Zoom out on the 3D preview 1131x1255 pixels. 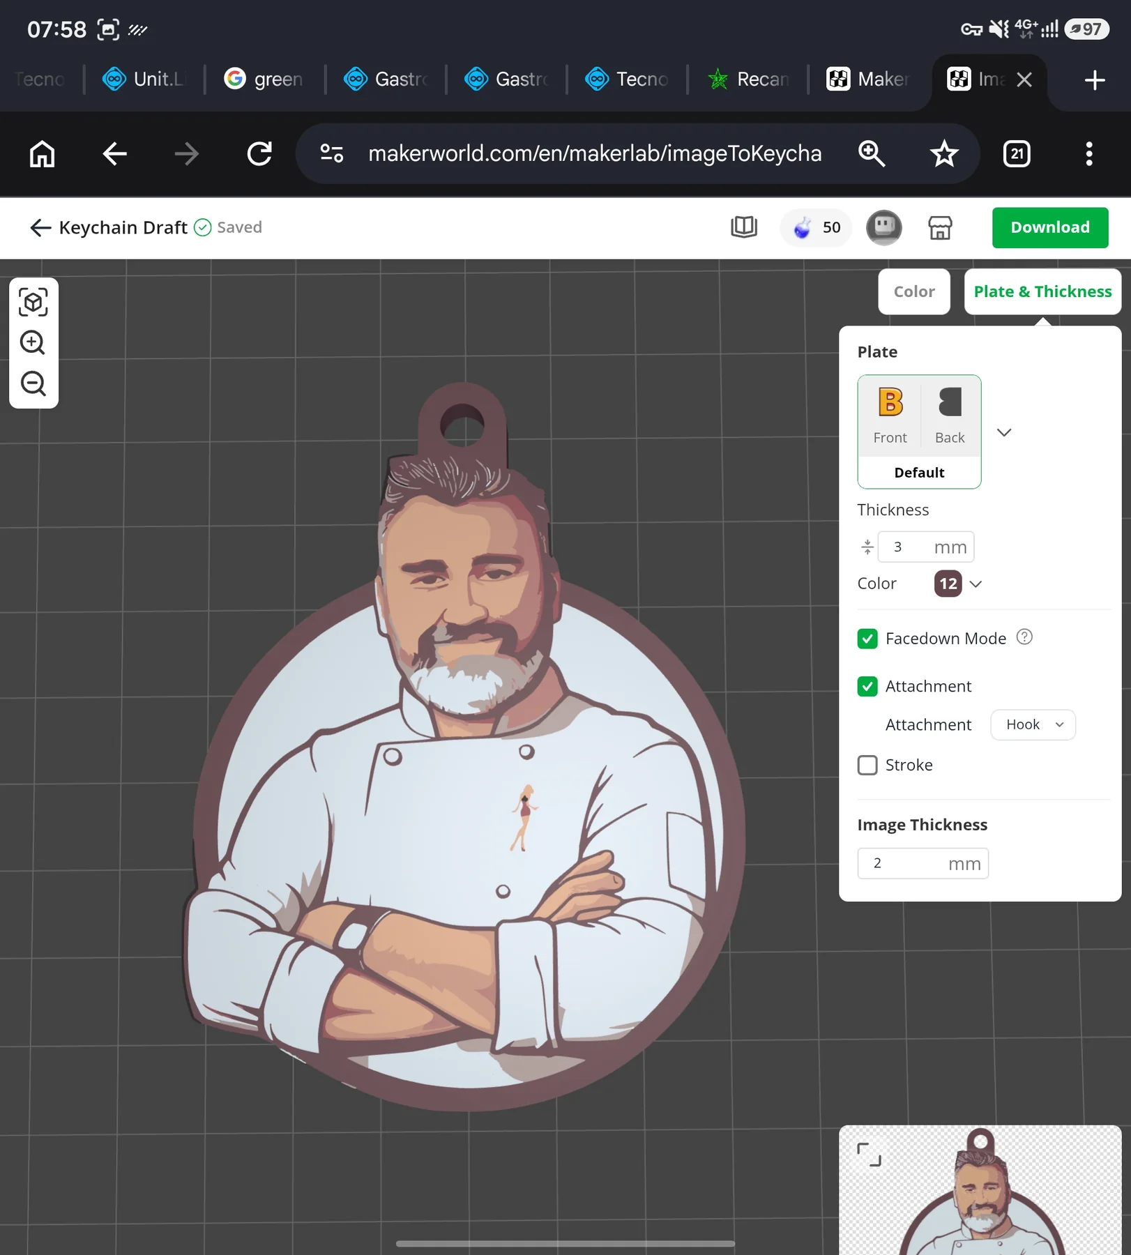33,383
